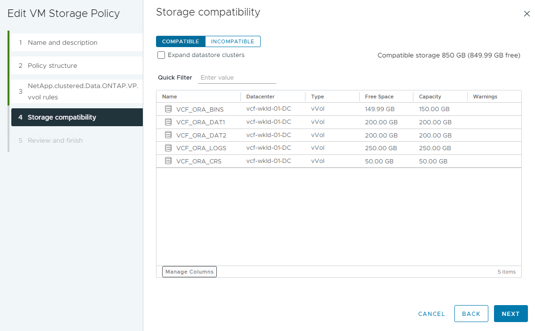Select the Compatible tab
Screen dimensions: 535x331
coord(181,41)
